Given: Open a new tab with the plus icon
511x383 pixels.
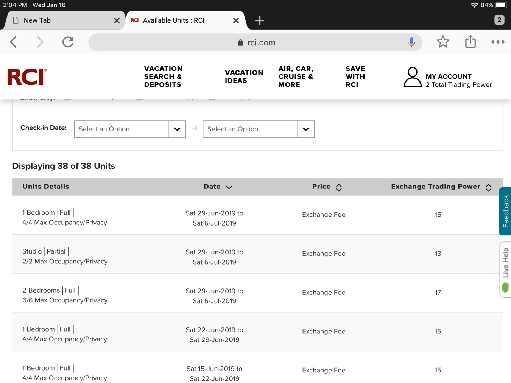Looking at the screenshot, I should point(259,20).
